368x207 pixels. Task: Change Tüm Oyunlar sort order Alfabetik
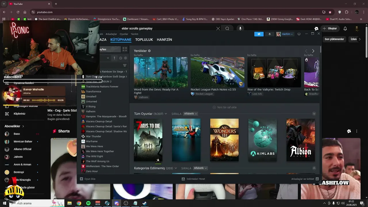(x=191, y=114)
